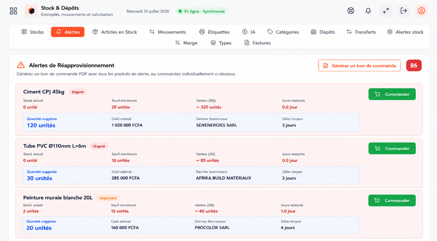437x241 pixels.
Task: Go to the Transferts tab
Action: pos(361,32)
